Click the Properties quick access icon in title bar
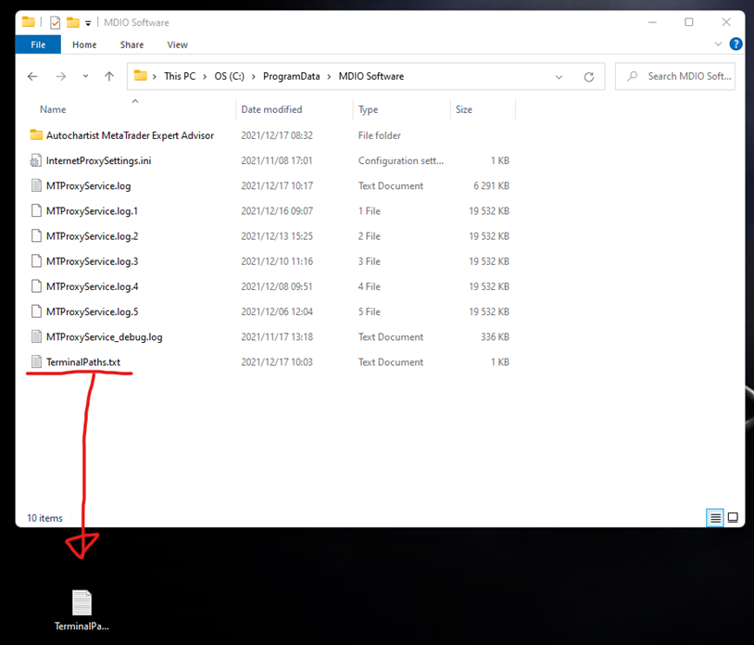The image size is (754, 645). point(55,22)
